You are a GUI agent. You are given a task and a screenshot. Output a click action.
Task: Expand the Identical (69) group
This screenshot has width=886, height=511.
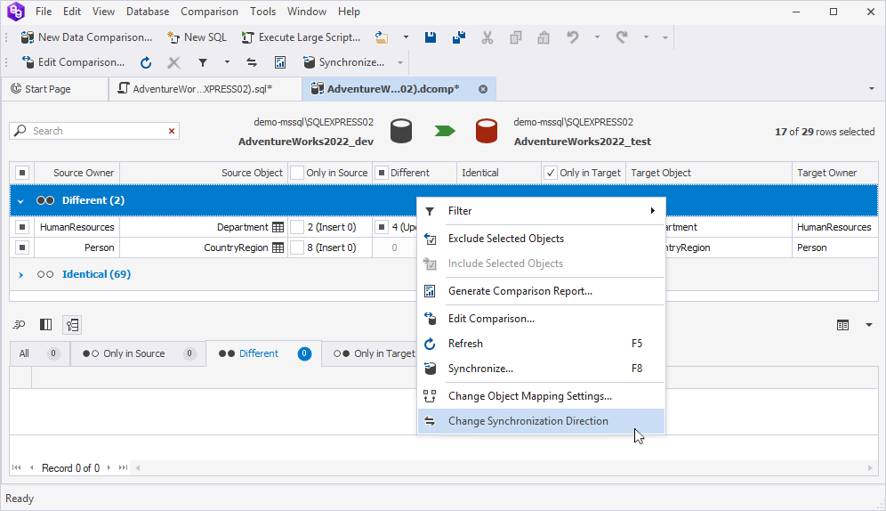(21, 275)
